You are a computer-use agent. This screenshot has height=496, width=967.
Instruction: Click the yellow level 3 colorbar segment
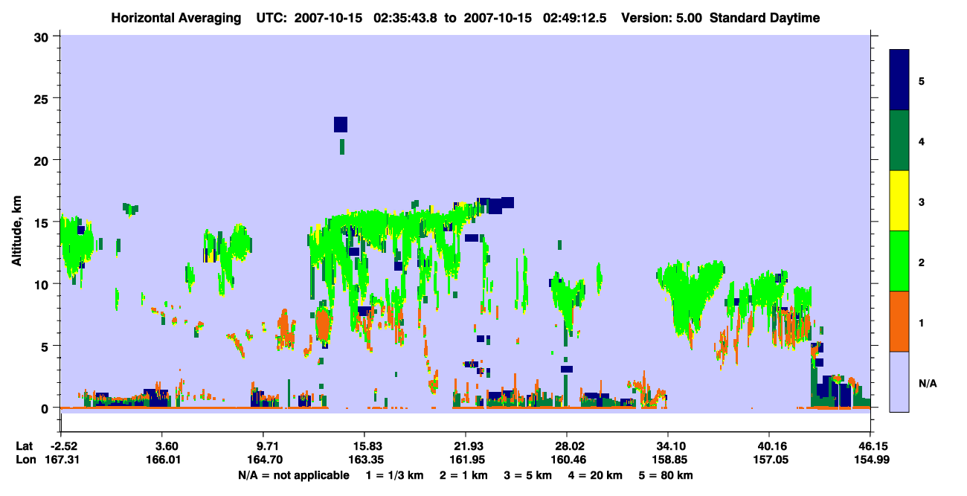coord(899,201)
